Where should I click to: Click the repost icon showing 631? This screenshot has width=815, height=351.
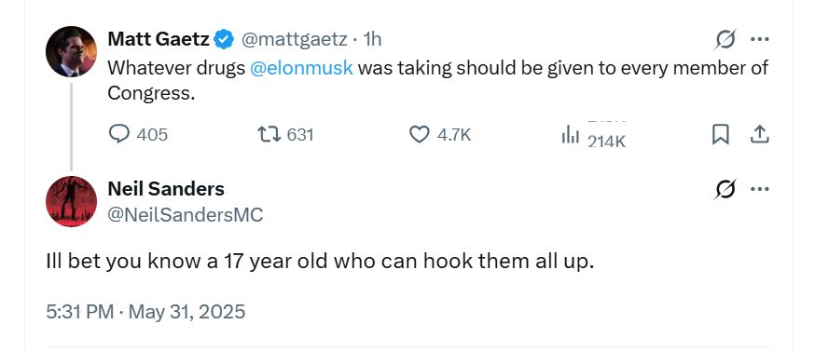[x=269, y=135]
